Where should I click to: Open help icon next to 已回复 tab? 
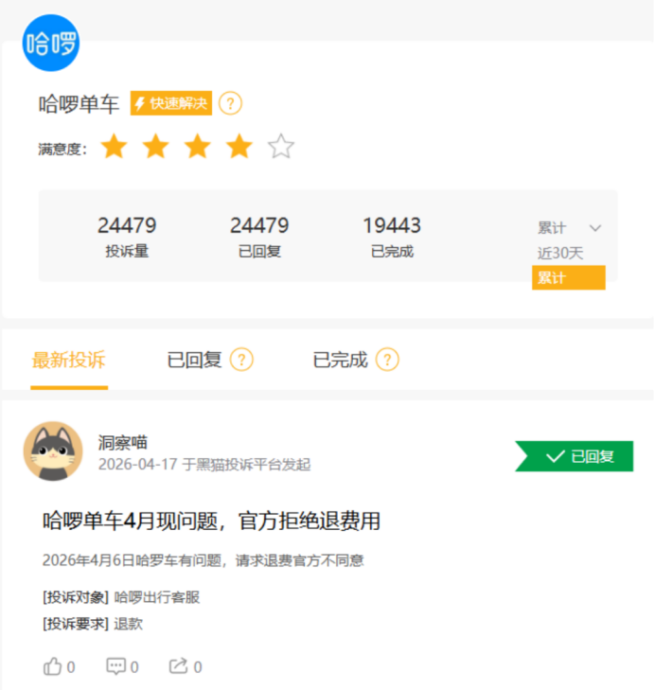[x=241, y=360]
